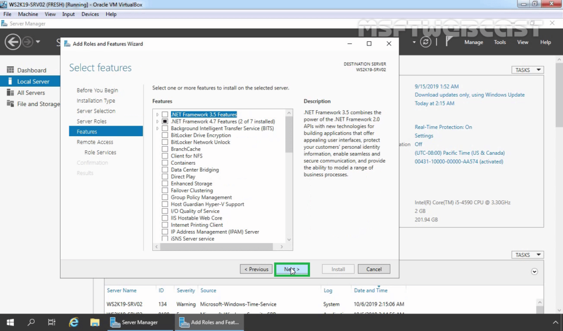
Task: Launch Internet Explorer from the taskbar
Action: click(74, 322)
